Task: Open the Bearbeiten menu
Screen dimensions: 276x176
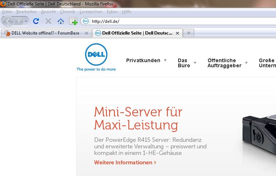Action: (27, 12)
